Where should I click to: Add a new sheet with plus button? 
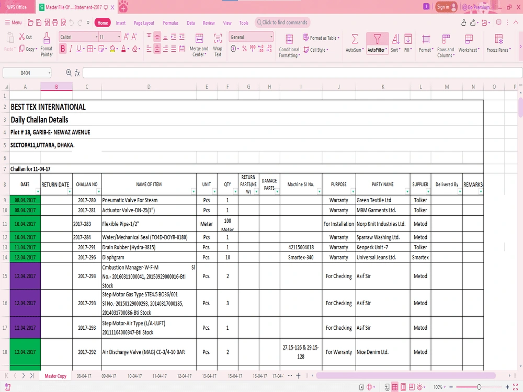(298, 376)
